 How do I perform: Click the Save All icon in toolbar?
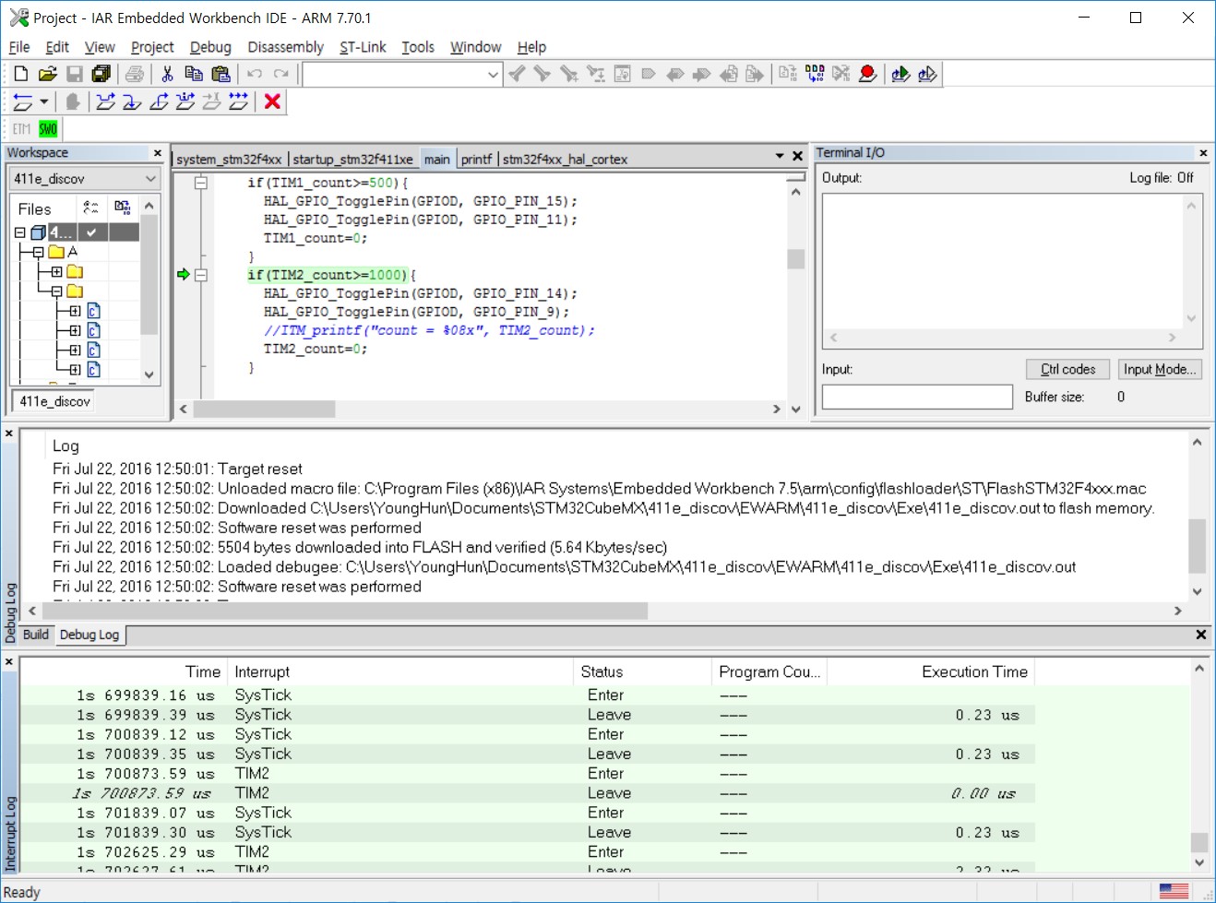coord(101,74)
